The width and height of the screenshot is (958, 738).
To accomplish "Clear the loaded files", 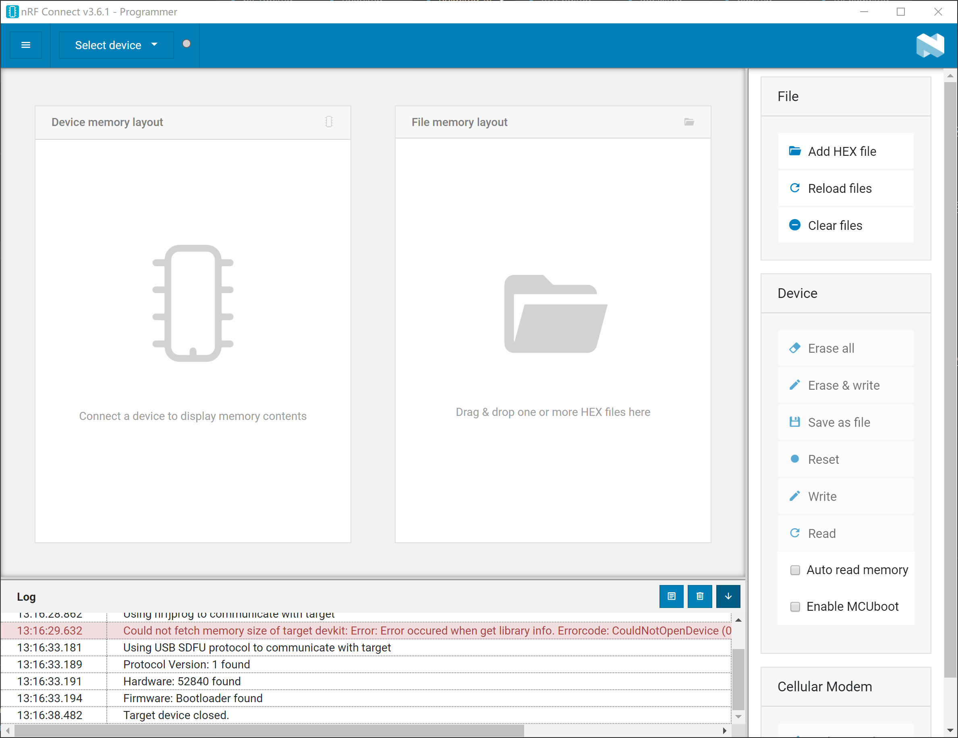I will (846, 225).
